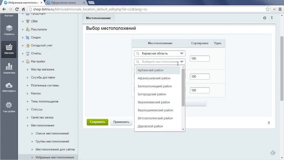Click the page vertical scrollbar
Image resolution: width=284 pixels, height=160 pixels.
(282, 68)
